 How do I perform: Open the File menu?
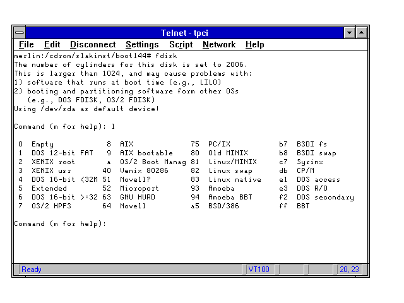[26, 45]
